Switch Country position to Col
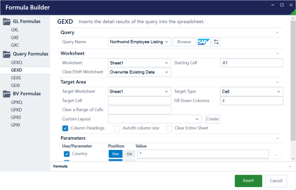 [129, 154]
